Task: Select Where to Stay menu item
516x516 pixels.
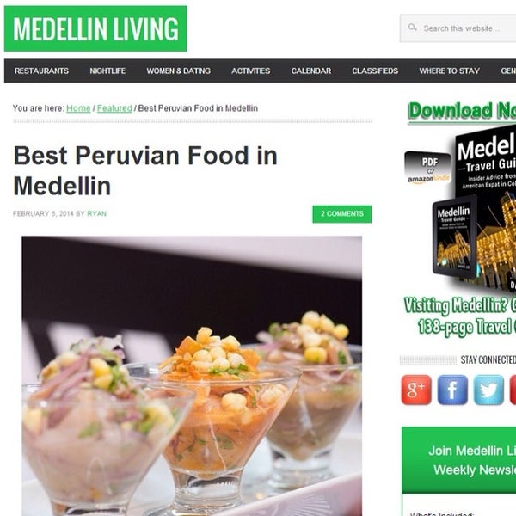Action: (449, 71)
